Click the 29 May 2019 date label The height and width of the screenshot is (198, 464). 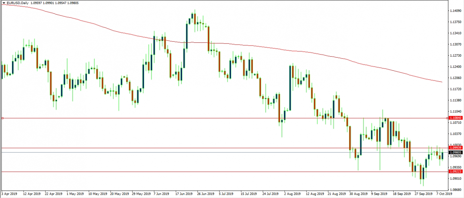point(141,194)
